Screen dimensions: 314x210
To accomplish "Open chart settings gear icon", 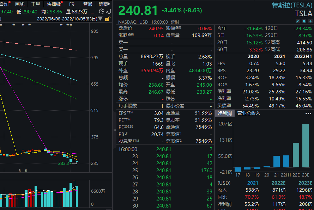I will (102, 11).
